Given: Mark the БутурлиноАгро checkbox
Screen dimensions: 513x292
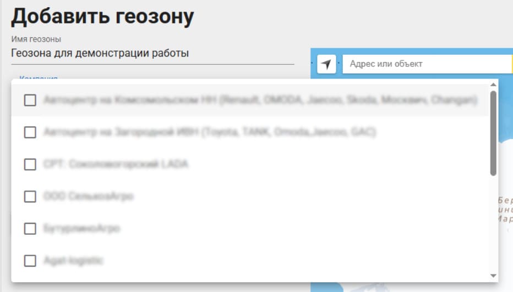Looking at the screenshot, I should pyautogui.click(x=30, y=228).
